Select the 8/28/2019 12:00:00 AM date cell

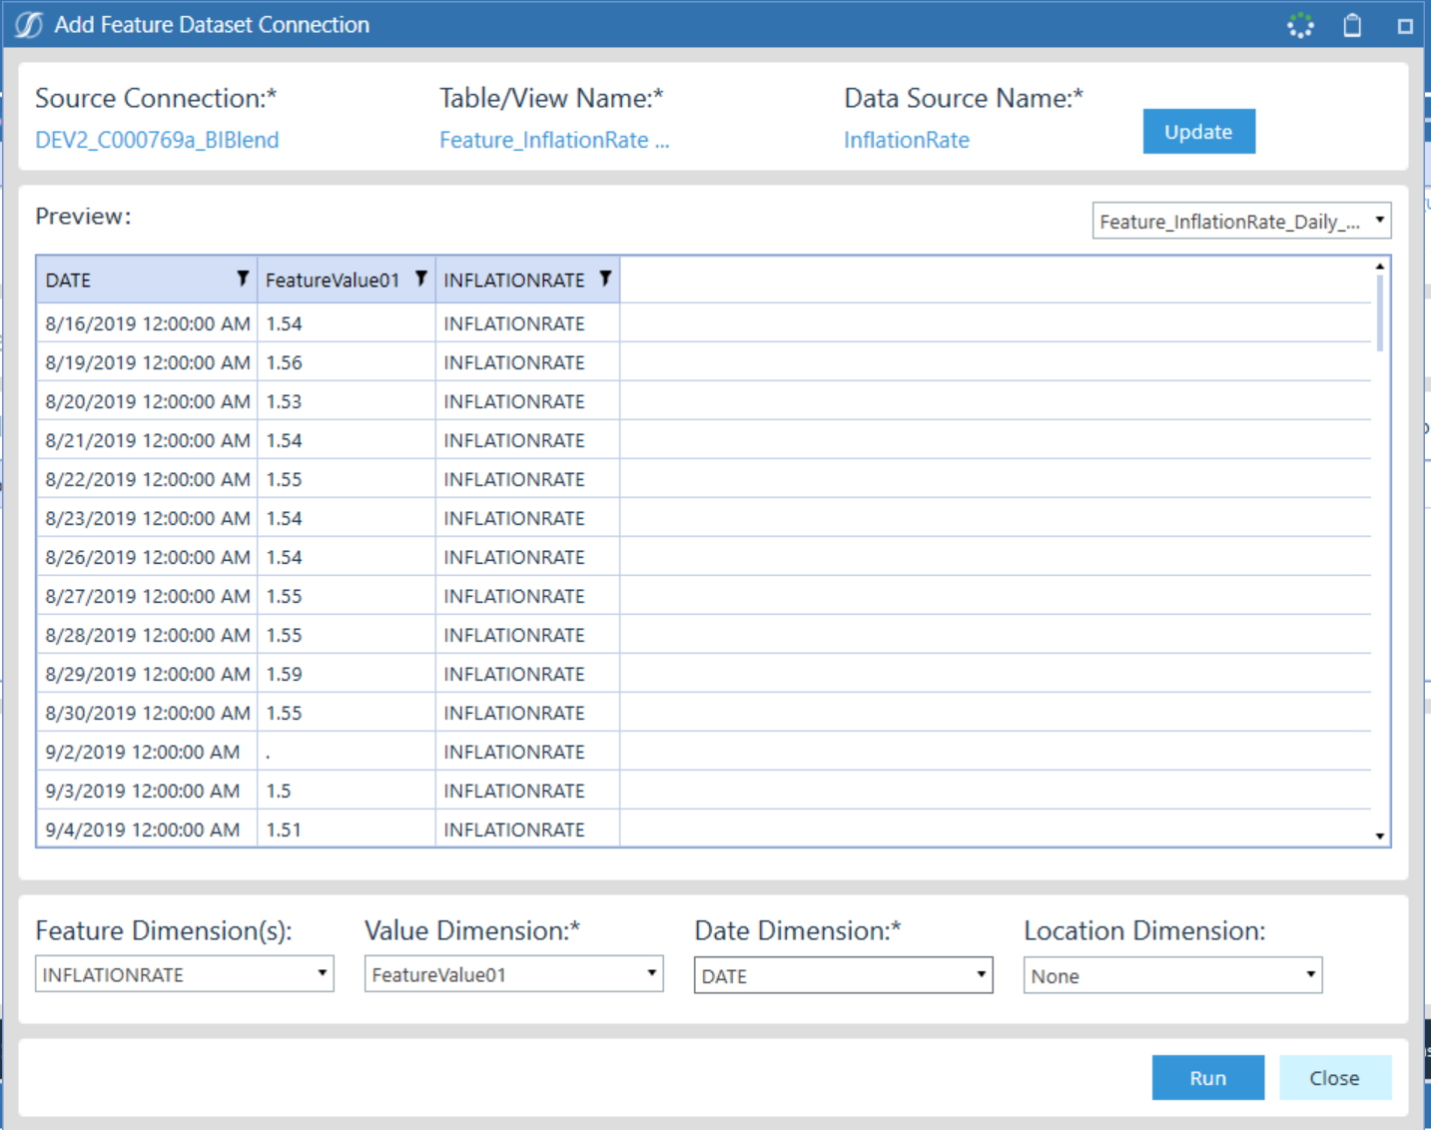[148, 635]
